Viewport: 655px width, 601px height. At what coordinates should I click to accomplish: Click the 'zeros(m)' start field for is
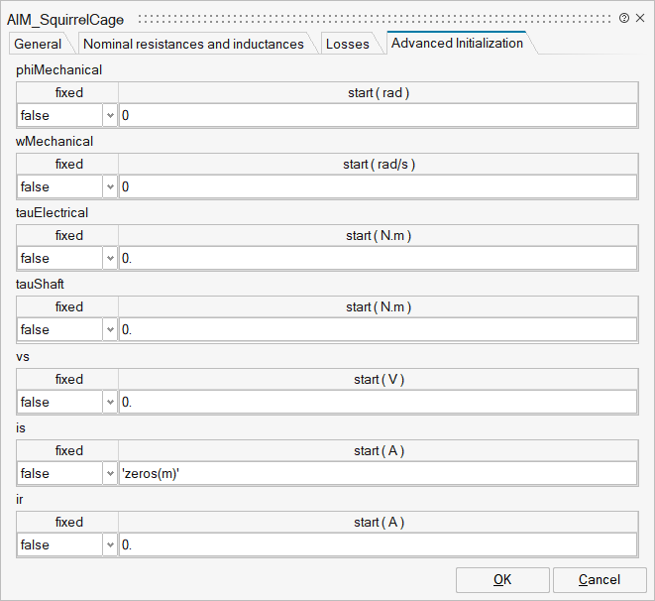click(x=378, y=474)
